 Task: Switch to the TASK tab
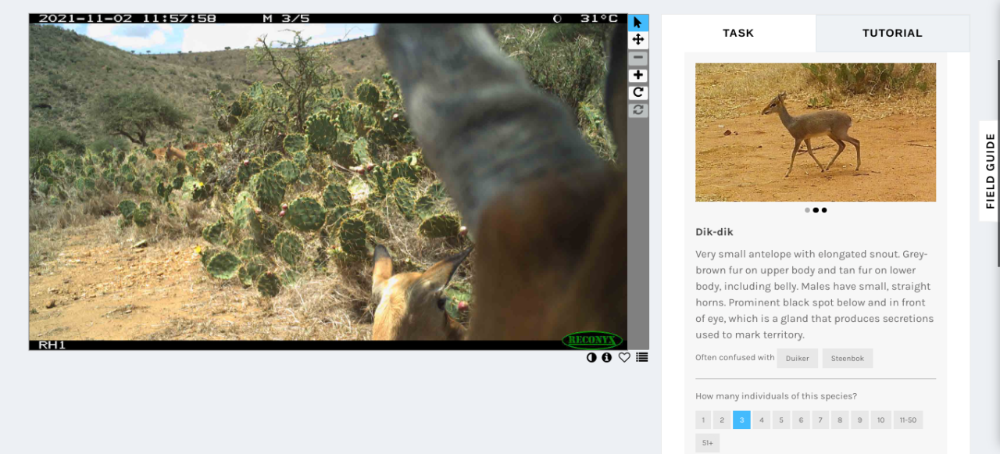[x=738, y=33]
